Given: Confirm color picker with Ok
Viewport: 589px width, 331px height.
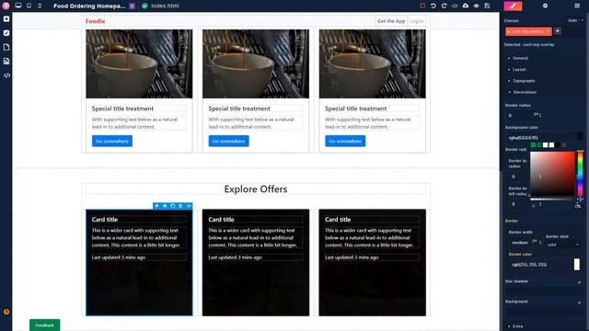Looking at the screenshot, I should pos(578,206).
